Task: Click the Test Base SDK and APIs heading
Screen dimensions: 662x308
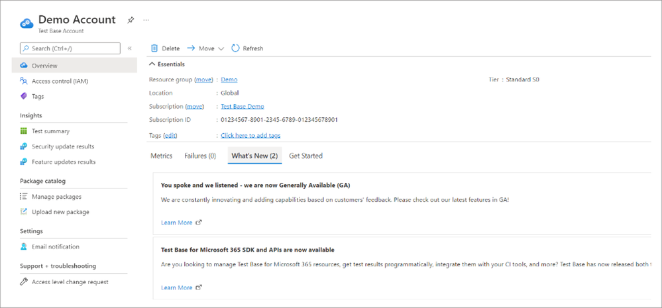Action: [247, 250]
